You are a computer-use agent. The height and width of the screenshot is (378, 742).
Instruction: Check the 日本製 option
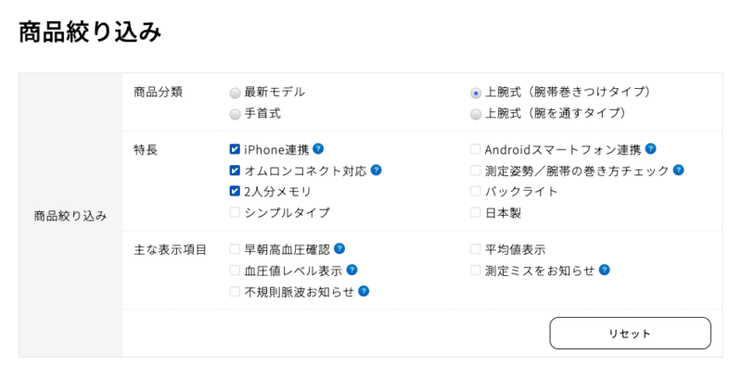pyautogui.click(x=476, y=212)
